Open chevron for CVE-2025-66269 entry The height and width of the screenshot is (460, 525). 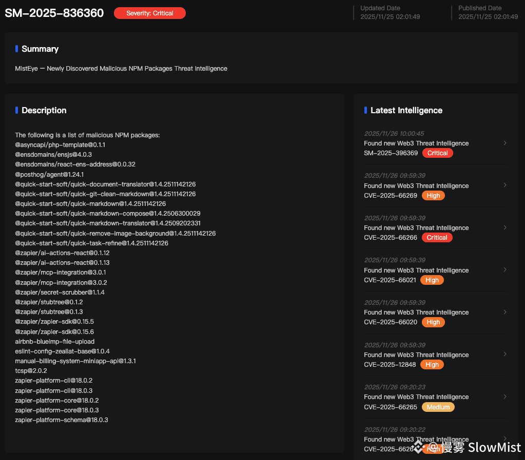tap(505, 185)
